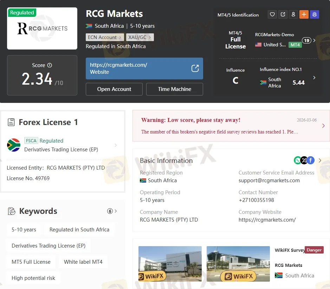This screenshot has width=330, height=289.
Task: Open the rcgmarkets.com Company Website link
Action: (267, 220)
